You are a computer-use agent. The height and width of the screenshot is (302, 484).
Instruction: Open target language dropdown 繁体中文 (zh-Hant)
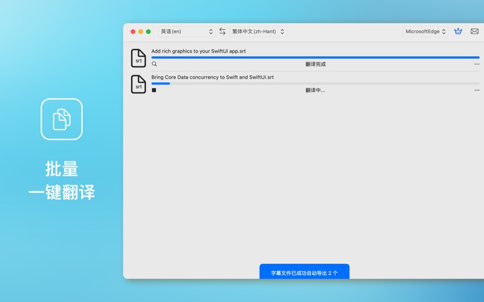click(x=258, y=31)
